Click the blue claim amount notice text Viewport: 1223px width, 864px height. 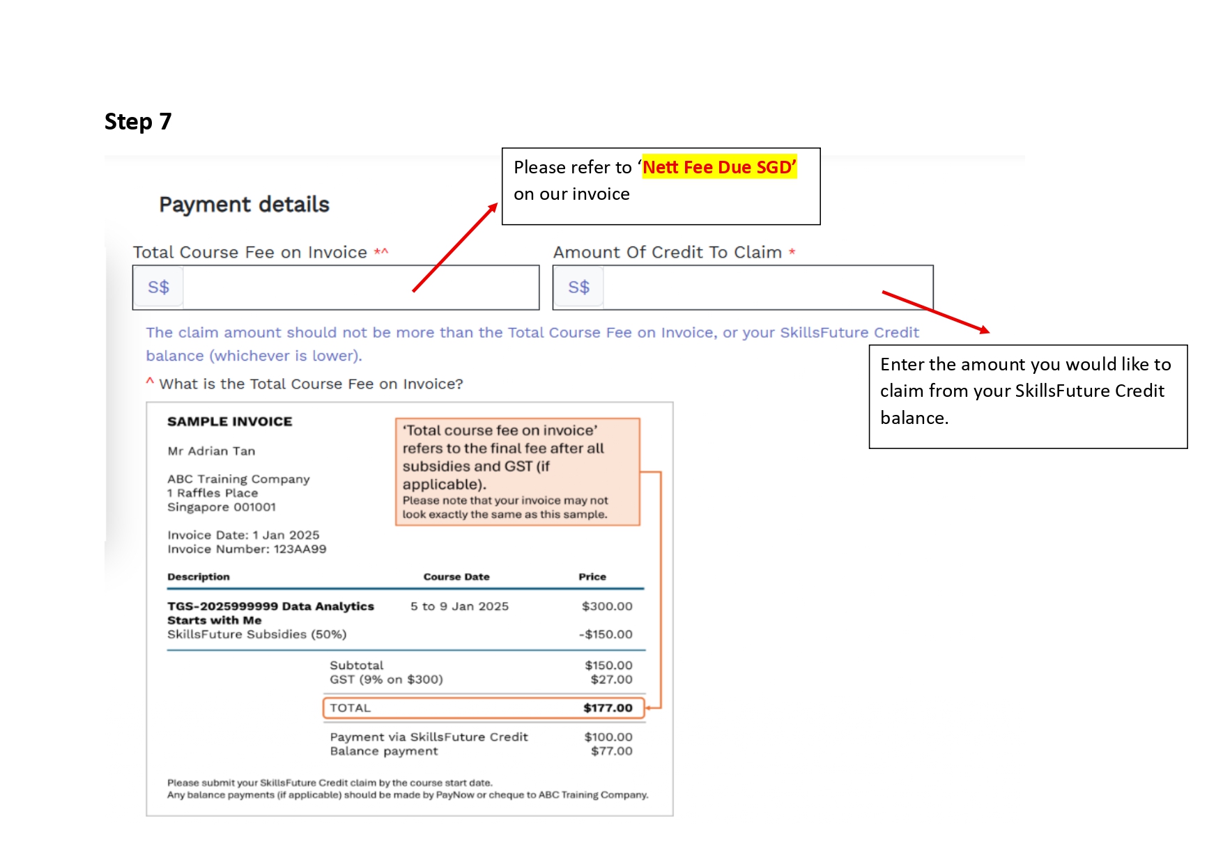tap(532, 333)
